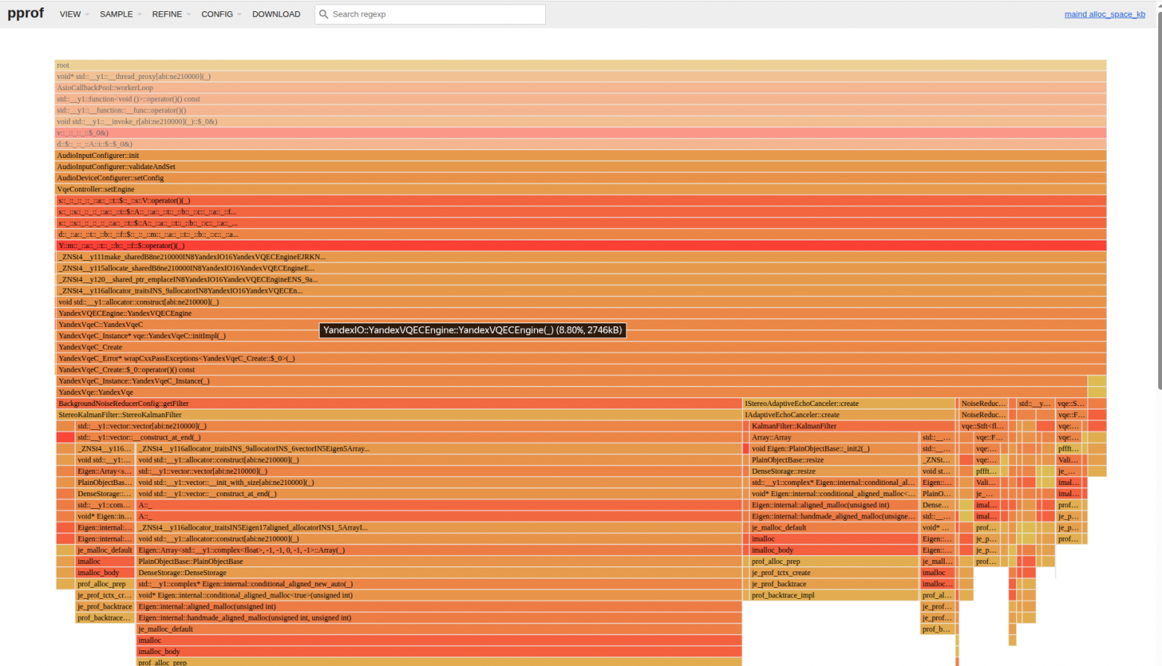Select the je_prof_tctx_create frame under KalmanFilter
Viewport: 1162px width, 666px height.
click(834, 573)
